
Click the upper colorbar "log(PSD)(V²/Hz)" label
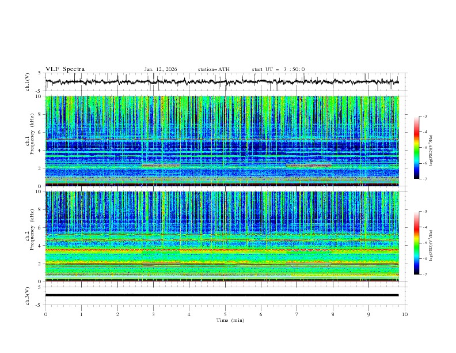click(x=431, y=151)
